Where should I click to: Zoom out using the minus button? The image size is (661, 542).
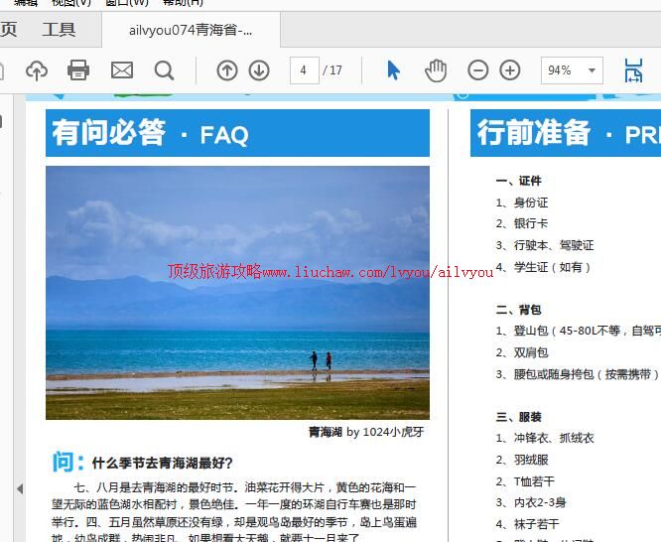(478, 70)
